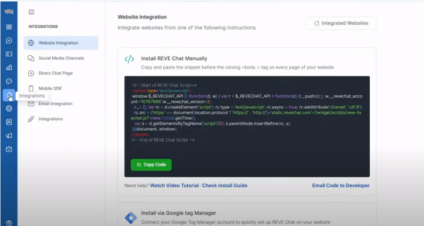Open the Watch Video Tutorial link

click(175, 185)
